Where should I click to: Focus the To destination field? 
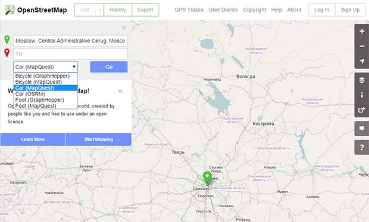pos(70,54)
